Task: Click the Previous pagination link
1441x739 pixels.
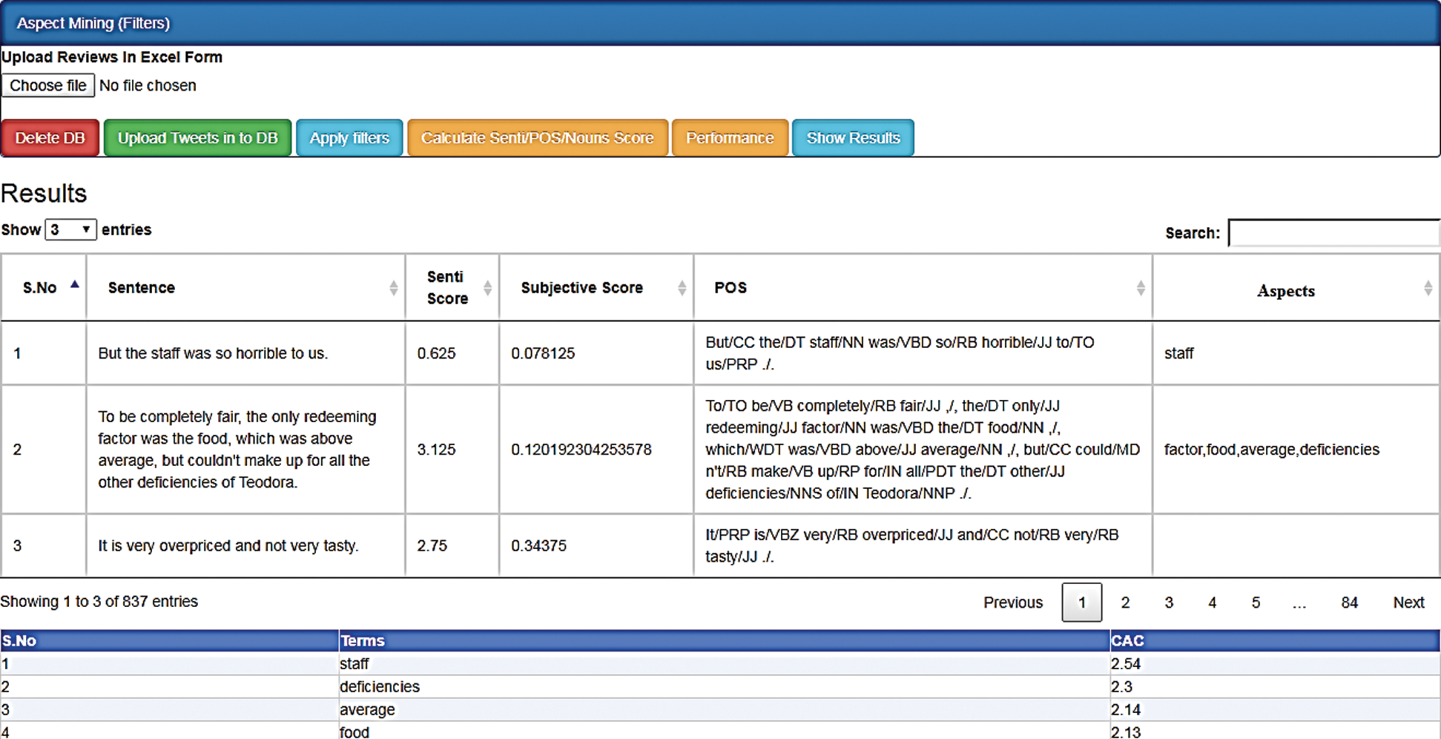Action: (1012, 602)
